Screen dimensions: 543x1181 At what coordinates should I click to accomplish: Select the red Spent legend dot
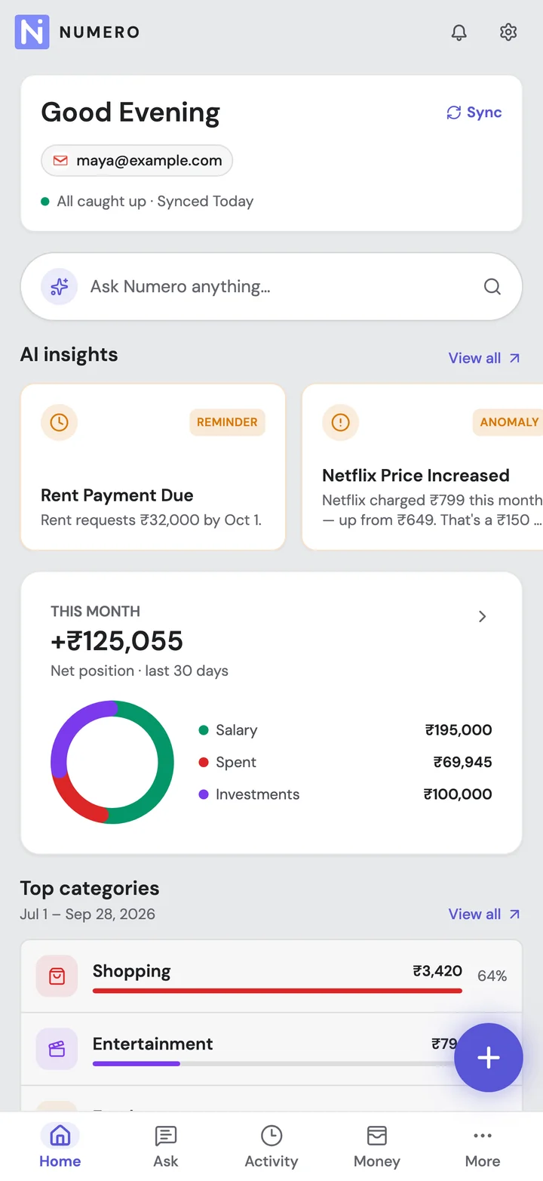tap(204, 763)
